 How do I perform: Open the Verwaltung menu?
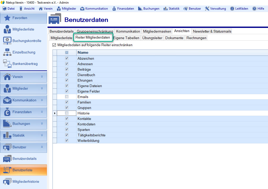click(215, 9)
